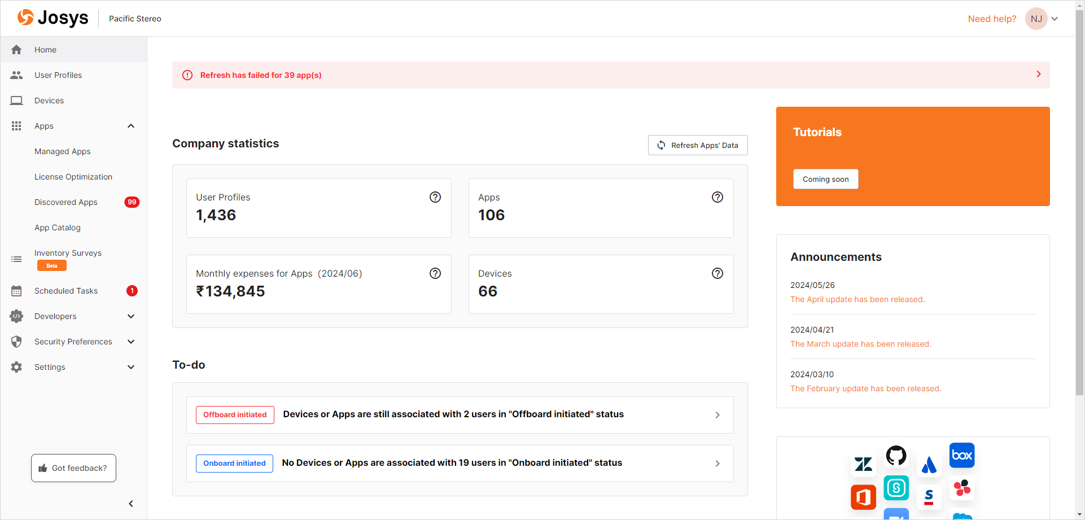This screenshot has height=520, width=1085.
Task: Open the March update announcement
Action: pos(860,344)
